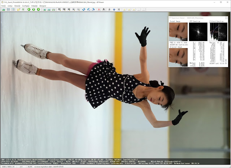
Task: Click the Target Image face thumbnail
Action: point(178,32)
